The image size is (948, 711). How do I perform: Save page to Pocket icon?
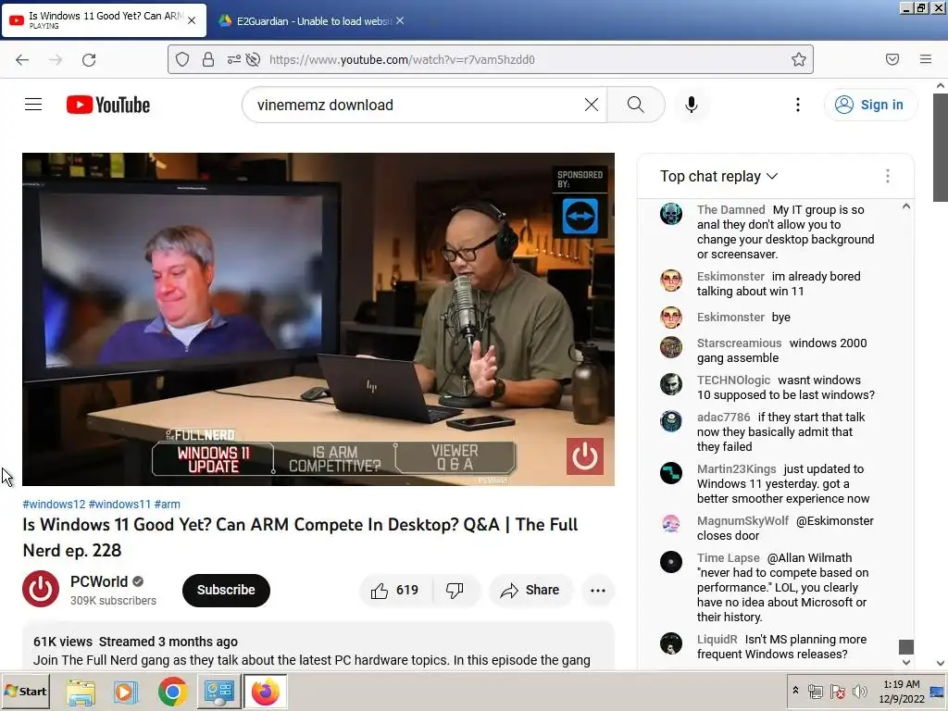[892, 59]
